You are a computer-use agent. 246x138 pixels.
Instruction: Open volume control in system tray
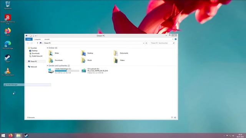point(233,136)
